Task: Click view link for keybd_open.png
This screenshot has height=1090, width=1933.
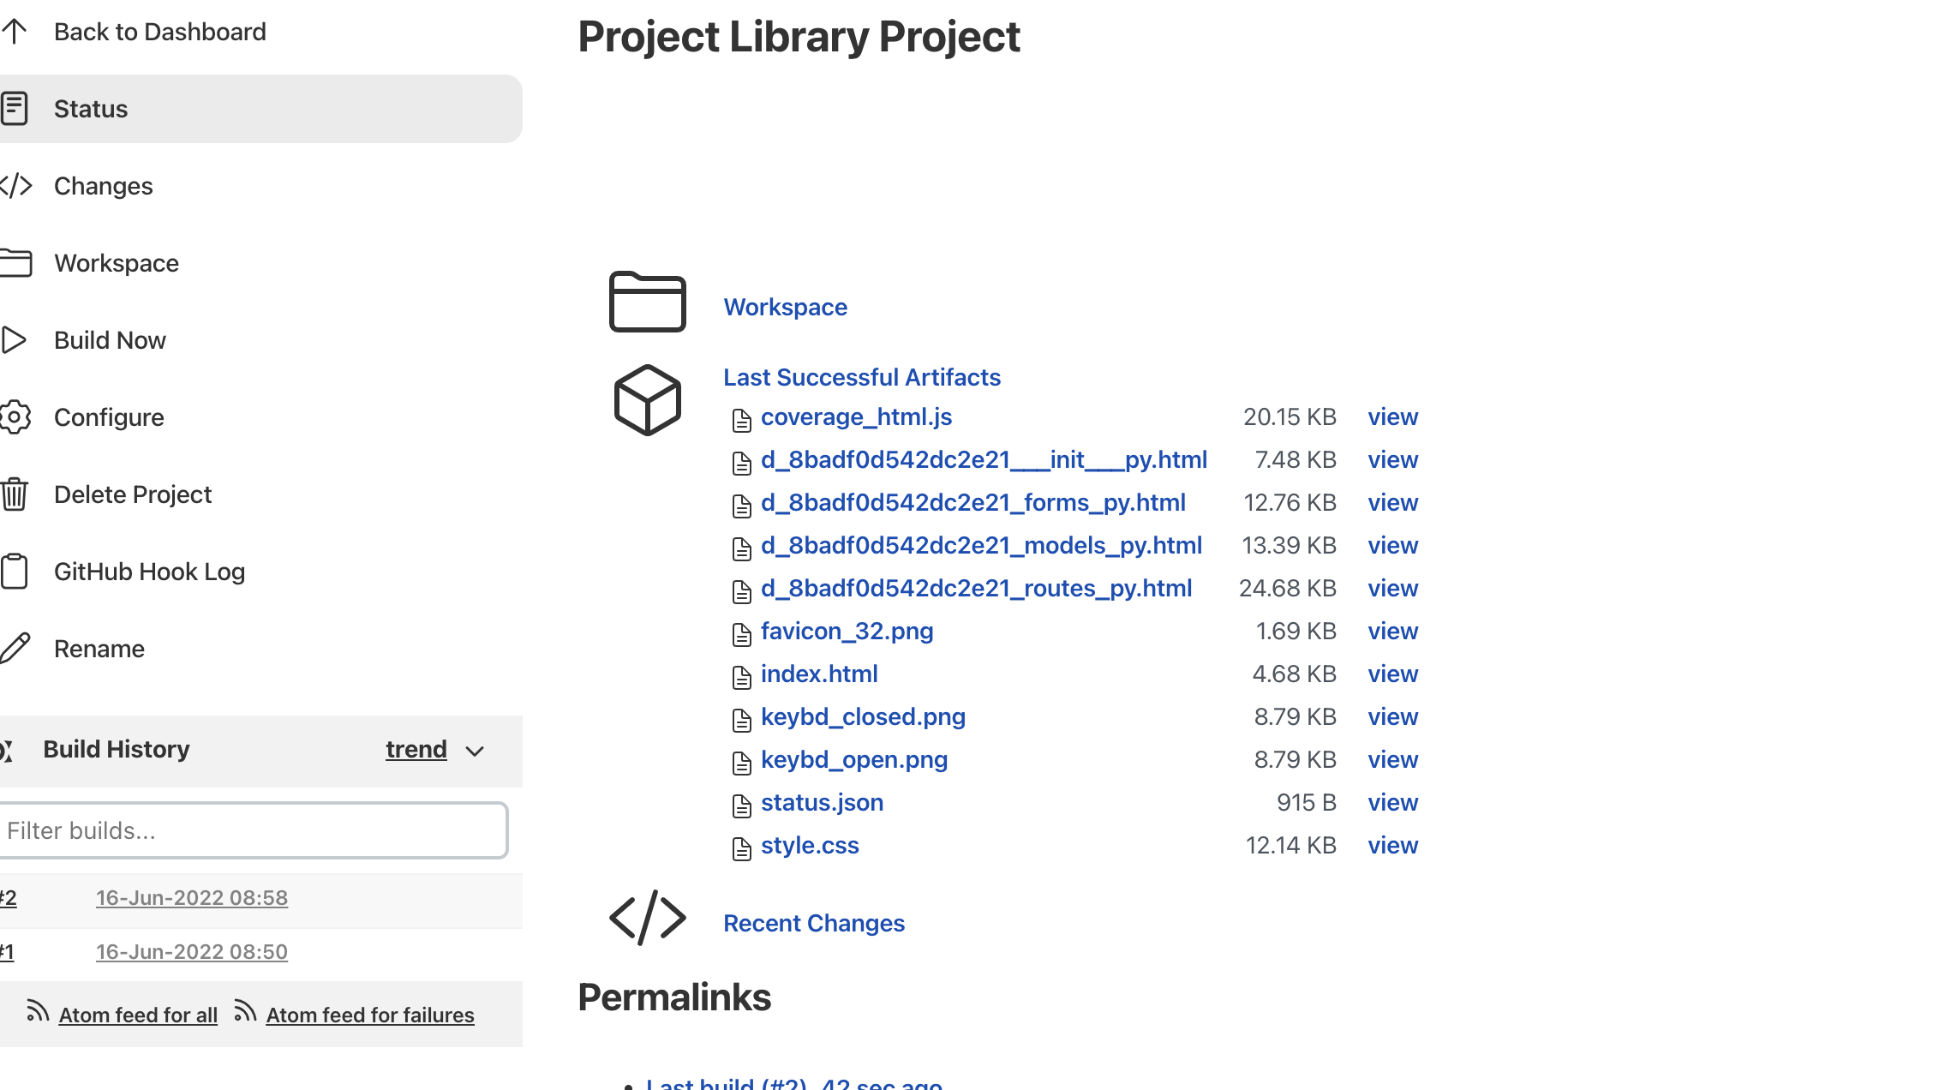Action: tap(1392, 760)
